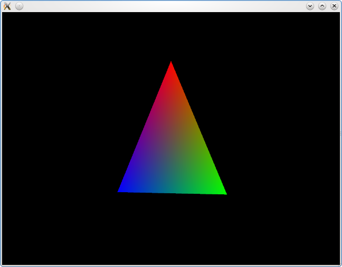This screenshot has width=342, height=267.
Task: Click black canvas above the triangle's tip
Action: (171, 34)
